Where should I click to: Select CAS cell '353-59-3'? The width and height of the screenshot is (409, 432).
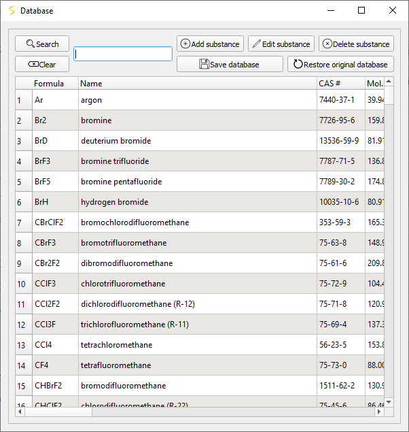pos(341,222)
